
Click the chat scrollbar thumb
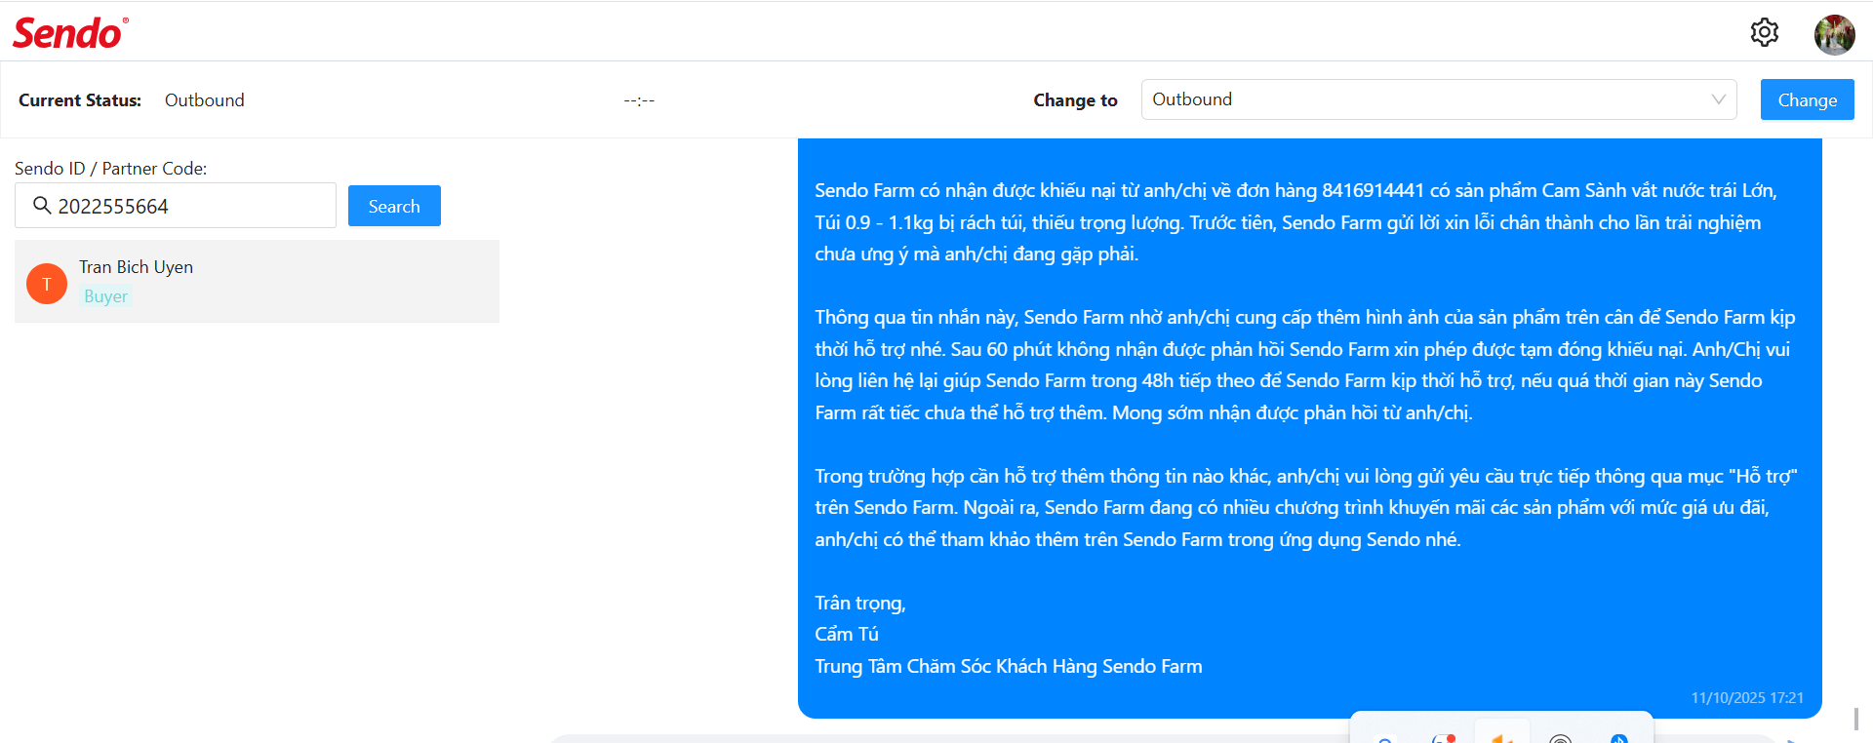click(1855, 718)
